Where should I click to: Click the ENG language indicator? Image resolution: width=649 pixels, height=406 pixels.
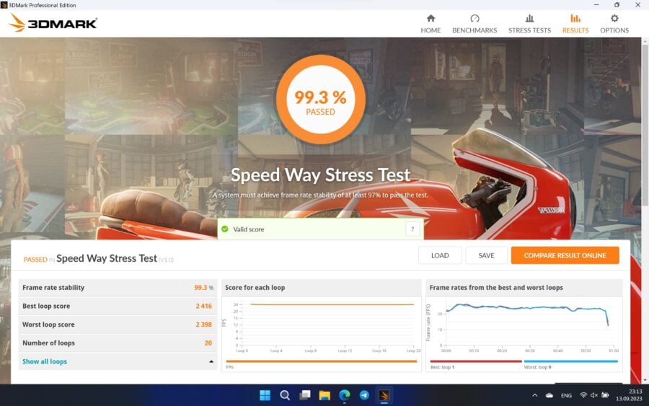coord(566,396)
